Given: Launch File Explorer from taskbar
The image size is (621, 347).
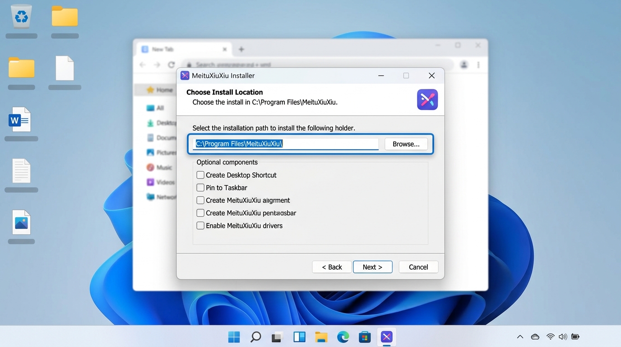Looking at the screenshot, I should coord(321,337).
